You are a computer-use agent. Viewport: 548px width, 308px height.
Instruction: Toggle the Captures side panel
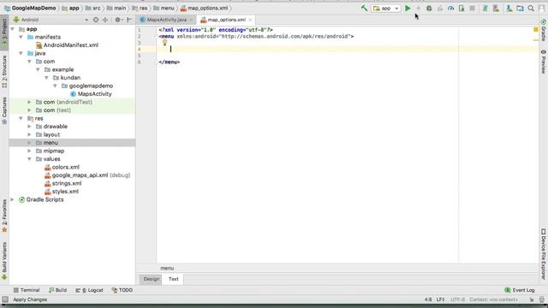point(4,110)
